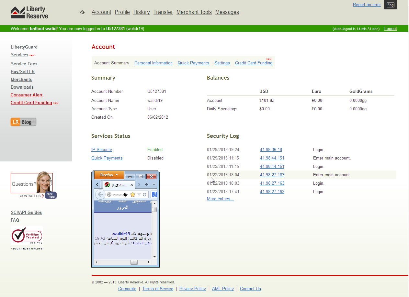Open a new tab with the plus icon in Firefox
The image size is (409, 297).
(x=146, y=184)
